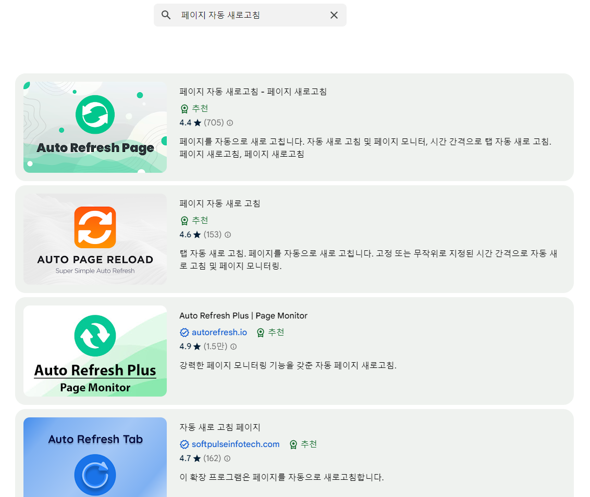Open rating info icon next to (162)
590x497 pixels.
(227, 458)
